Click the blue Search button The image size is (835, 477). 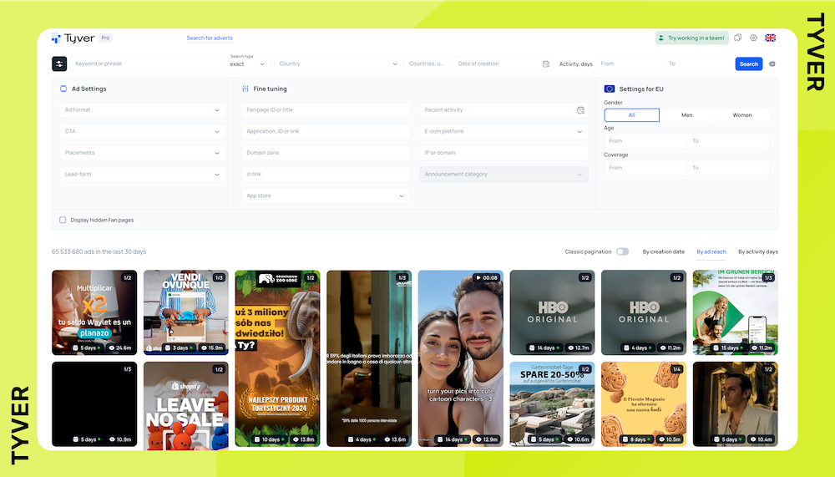pos(749,64)
